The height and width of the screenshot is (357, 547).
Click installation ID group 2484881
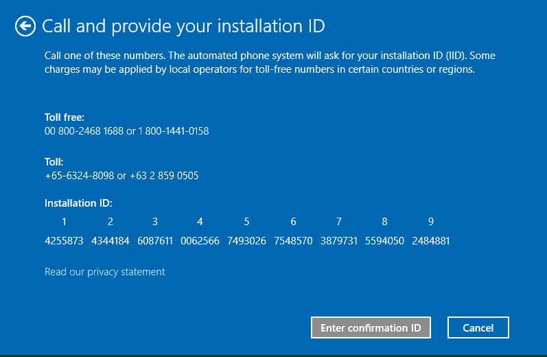click(431, 241)
